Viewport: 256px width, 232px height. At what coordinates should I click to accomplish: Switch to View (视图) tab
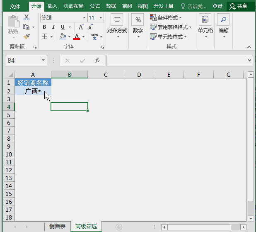point(142,6)
